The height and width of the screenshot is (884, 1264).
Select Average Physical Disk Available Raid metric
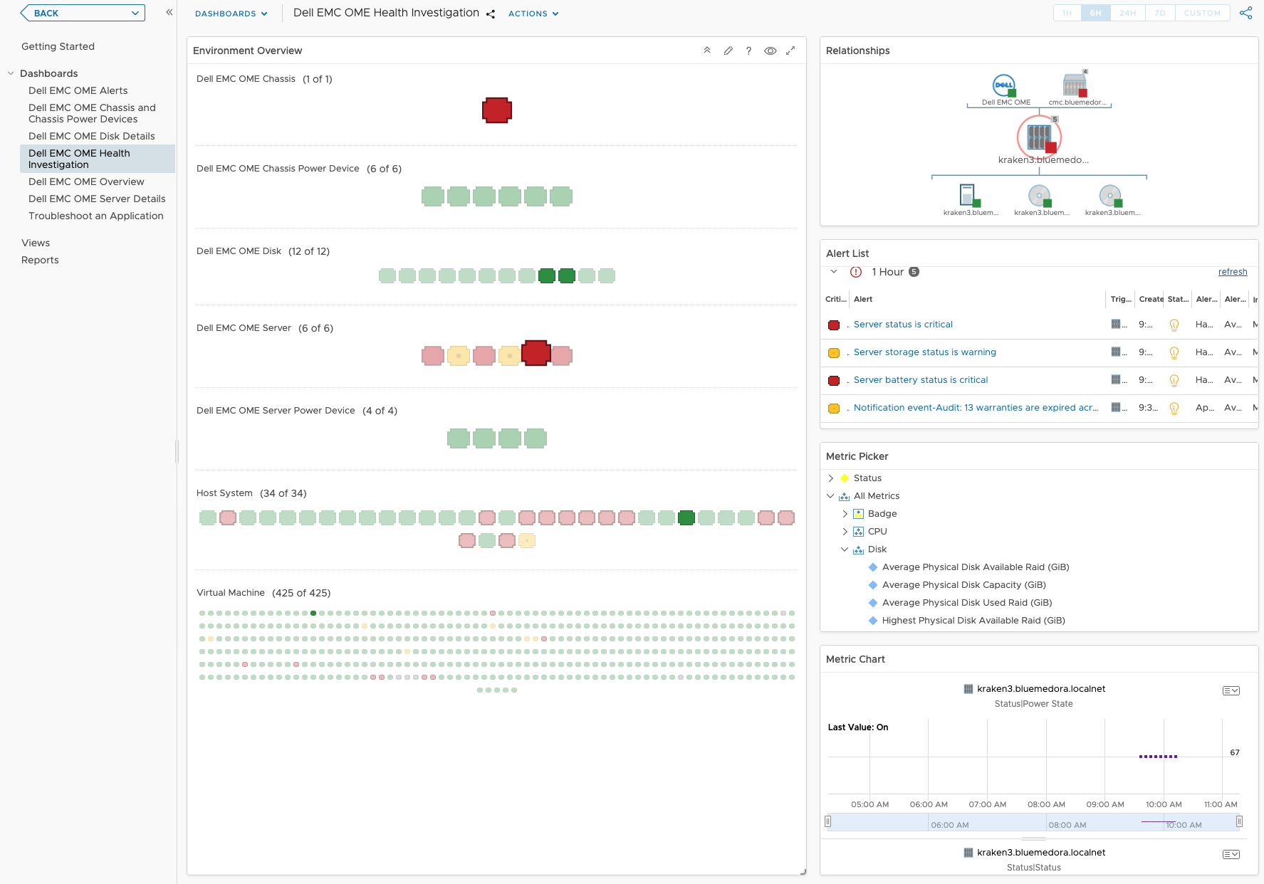click(x=976, y=567)
